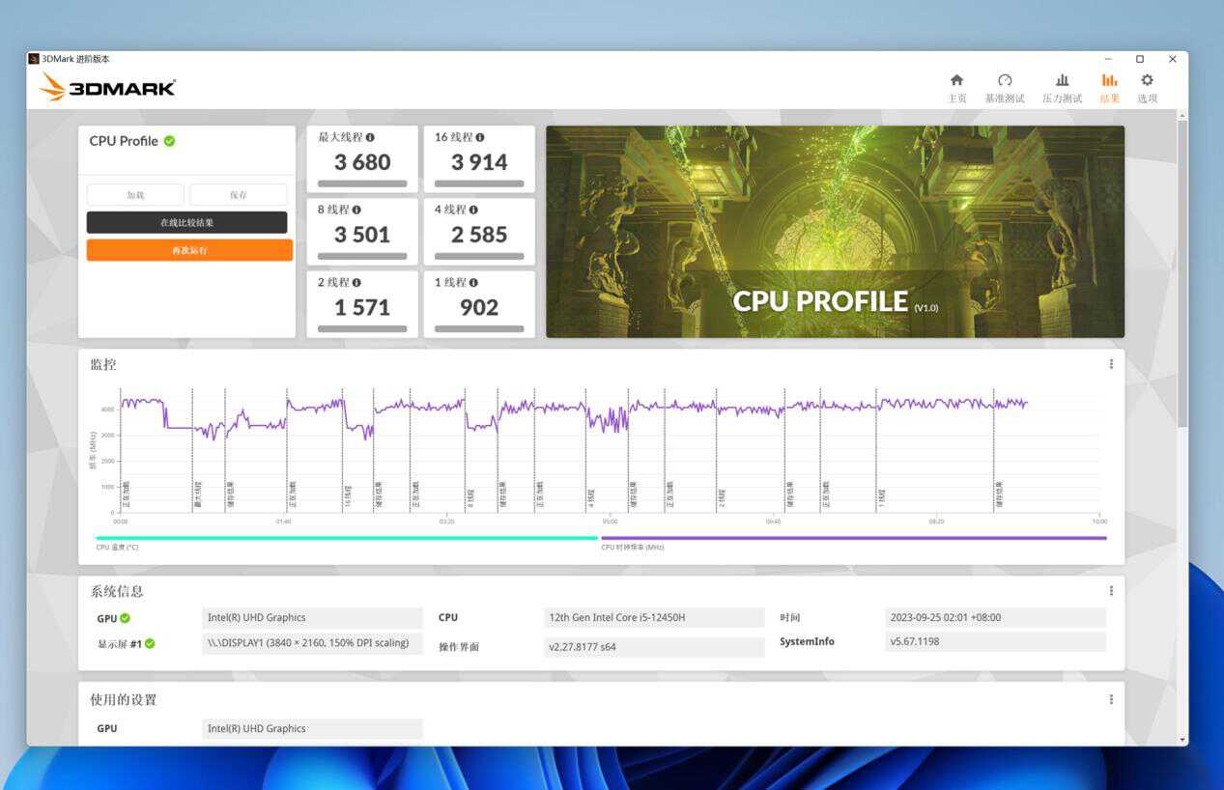The width and height of the screenshot is (1224, 790).
Task: Open the 使用的设置 panel three-dot menu
Action: (x=1111, y=699)
